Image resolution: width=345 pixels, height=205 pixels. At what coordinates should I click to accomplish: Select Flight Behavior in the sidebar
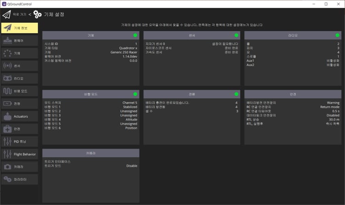(x=19, y=154)
